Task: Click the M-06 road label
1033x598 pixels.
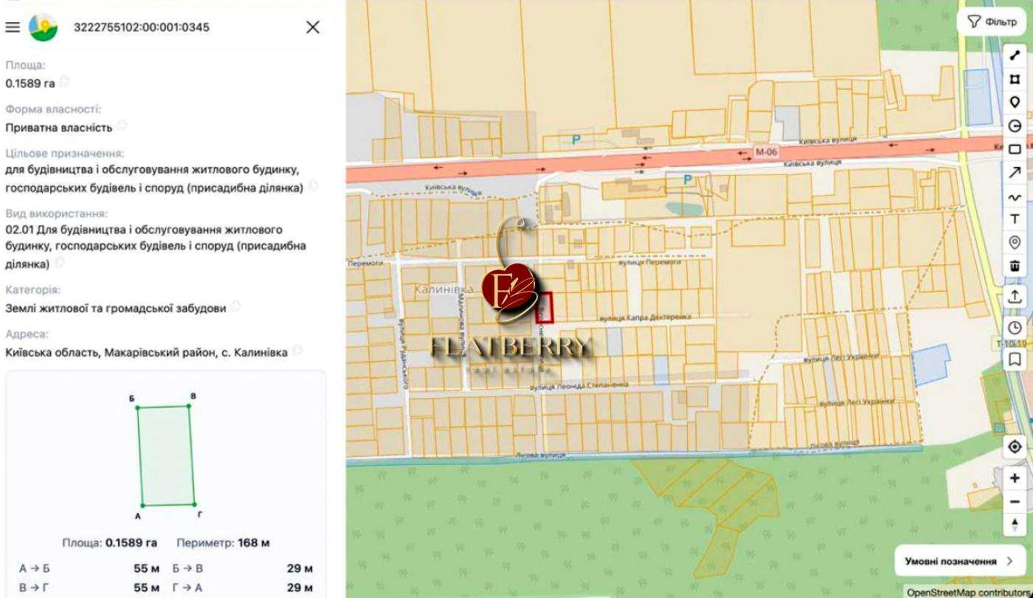Action: coord(766,153)
